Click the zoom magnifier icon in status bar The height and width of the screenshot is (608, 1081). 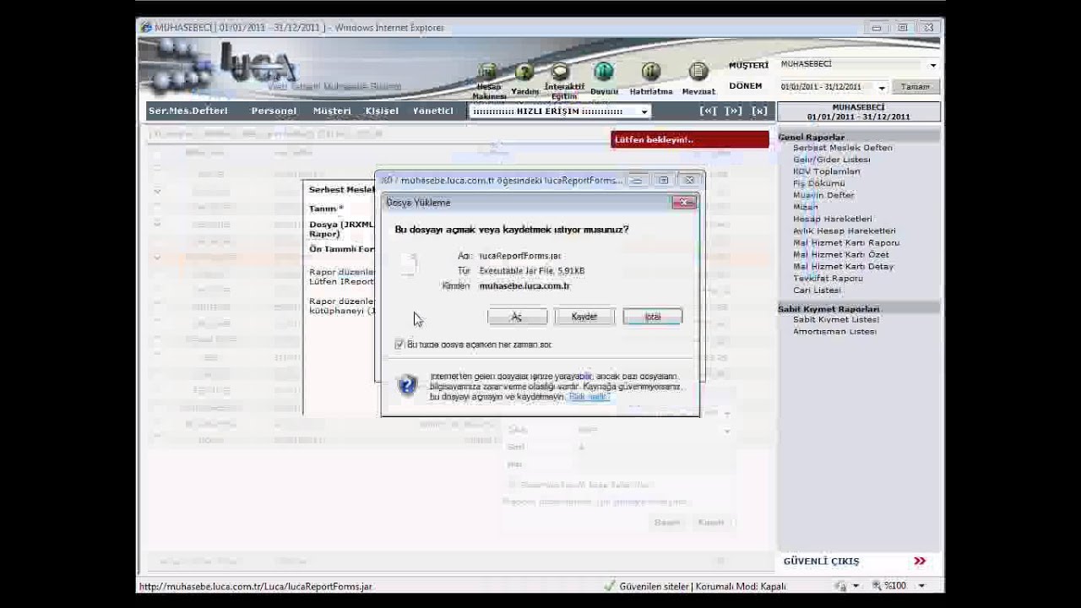(877, 585)
